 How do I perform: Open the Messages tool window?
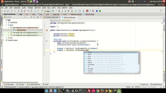pyautogui.click(x=9, y=84)
